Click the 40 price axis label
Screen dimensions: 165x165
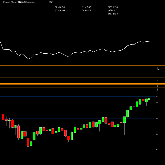[x=157, y=103]
